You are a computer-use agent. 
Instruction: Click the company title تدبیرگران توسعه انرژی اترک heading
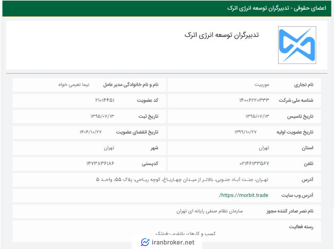click(x=222, y=35)
